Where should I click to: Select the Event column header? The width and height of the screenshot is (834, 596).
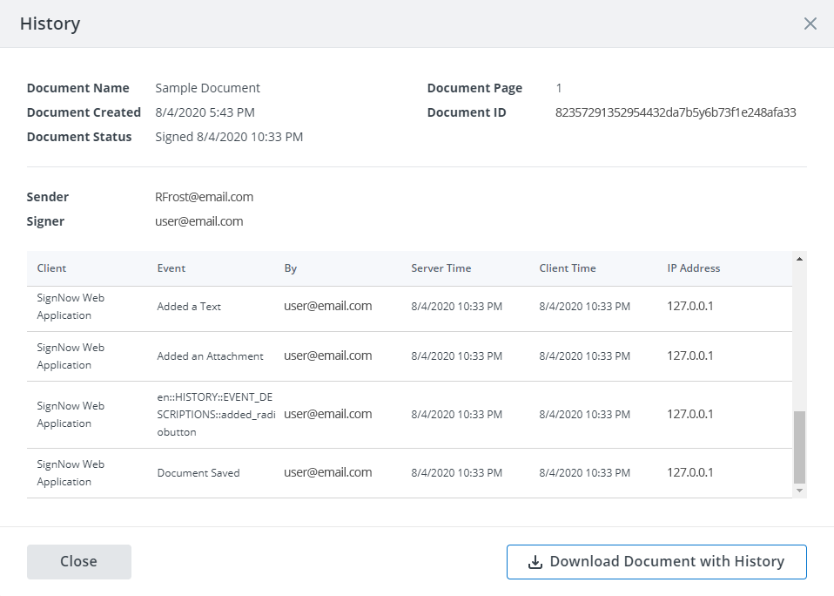pyautogui.click(x=171, y=268)
